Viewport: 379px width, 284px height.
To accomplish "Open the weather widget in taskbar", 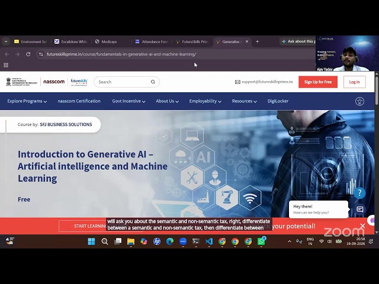I will (10, 241).
